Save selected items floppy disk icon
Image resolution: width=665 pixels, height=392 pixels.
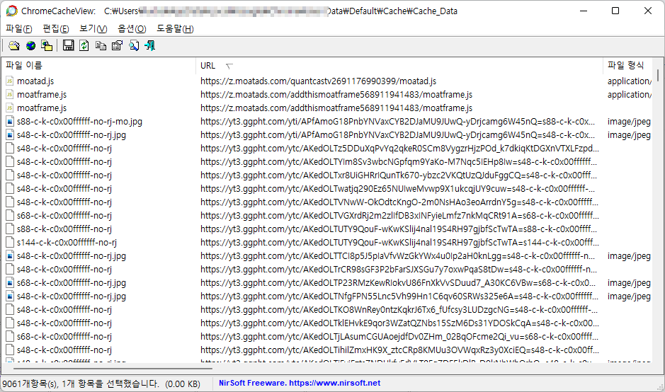pos(68,45)
